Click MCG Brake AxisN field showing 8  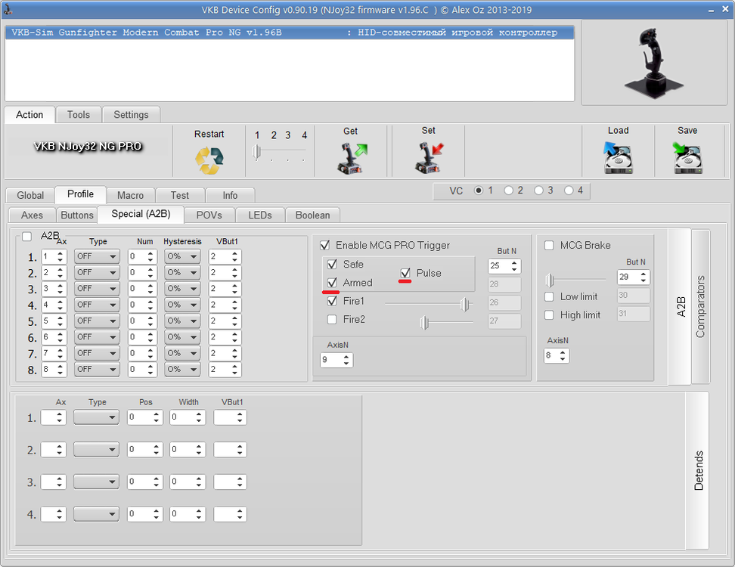(557, 355)
